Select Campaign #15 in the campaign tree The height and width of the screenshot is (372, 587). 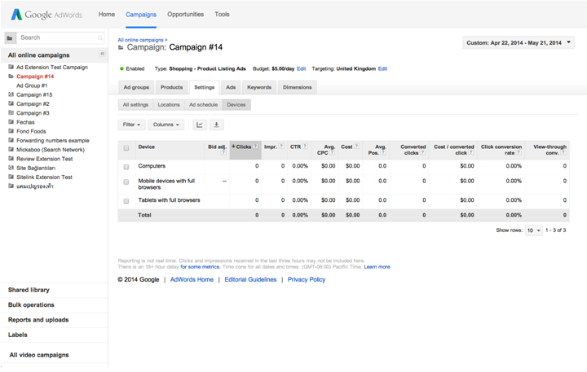[34, 94]
